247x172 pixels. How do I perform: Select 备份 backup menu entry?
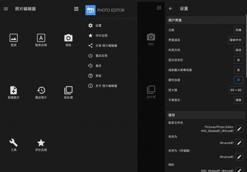tap(98, 65)
